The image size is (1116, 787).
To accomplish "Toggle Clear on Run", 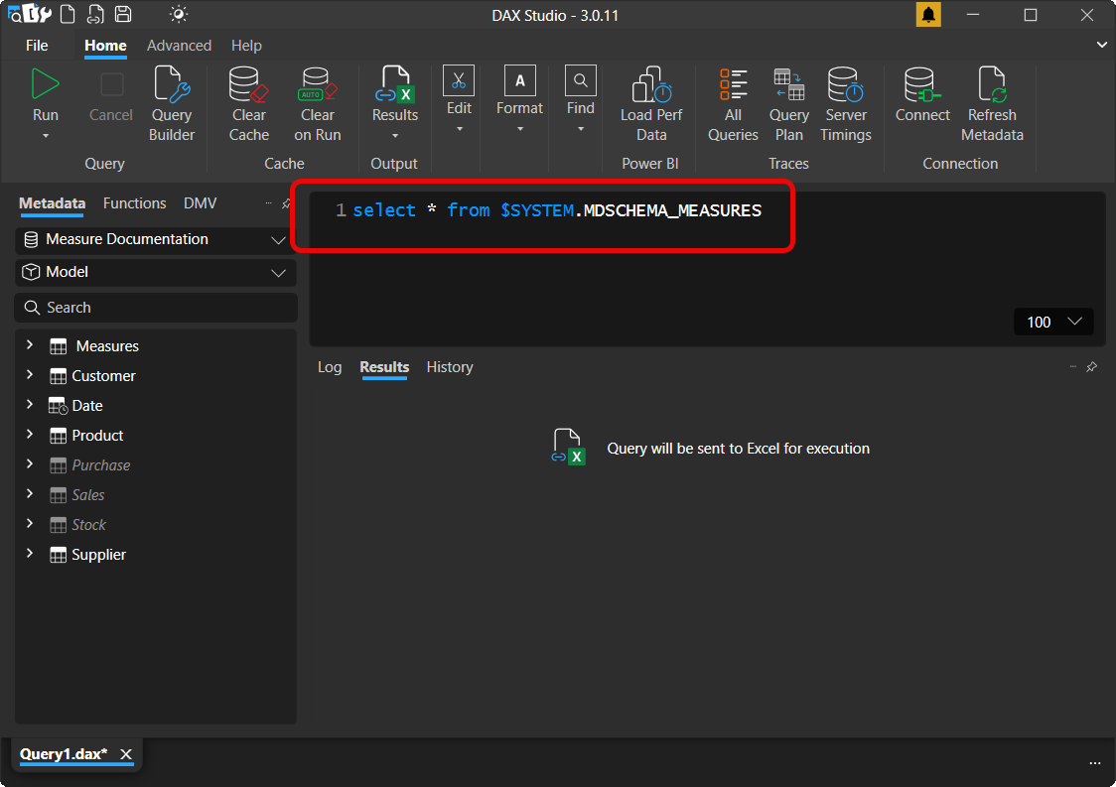I will pyautogui.click(x=318, y=104).
